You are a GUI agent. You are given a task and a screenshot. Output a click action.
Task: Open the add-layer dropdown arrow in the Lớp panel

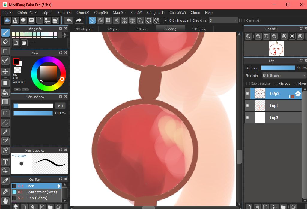[277, 207]
